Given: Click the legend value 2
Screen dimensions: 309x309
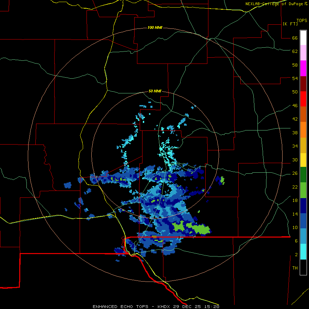Looking at the screenshot, I should (x=296, y=255).
